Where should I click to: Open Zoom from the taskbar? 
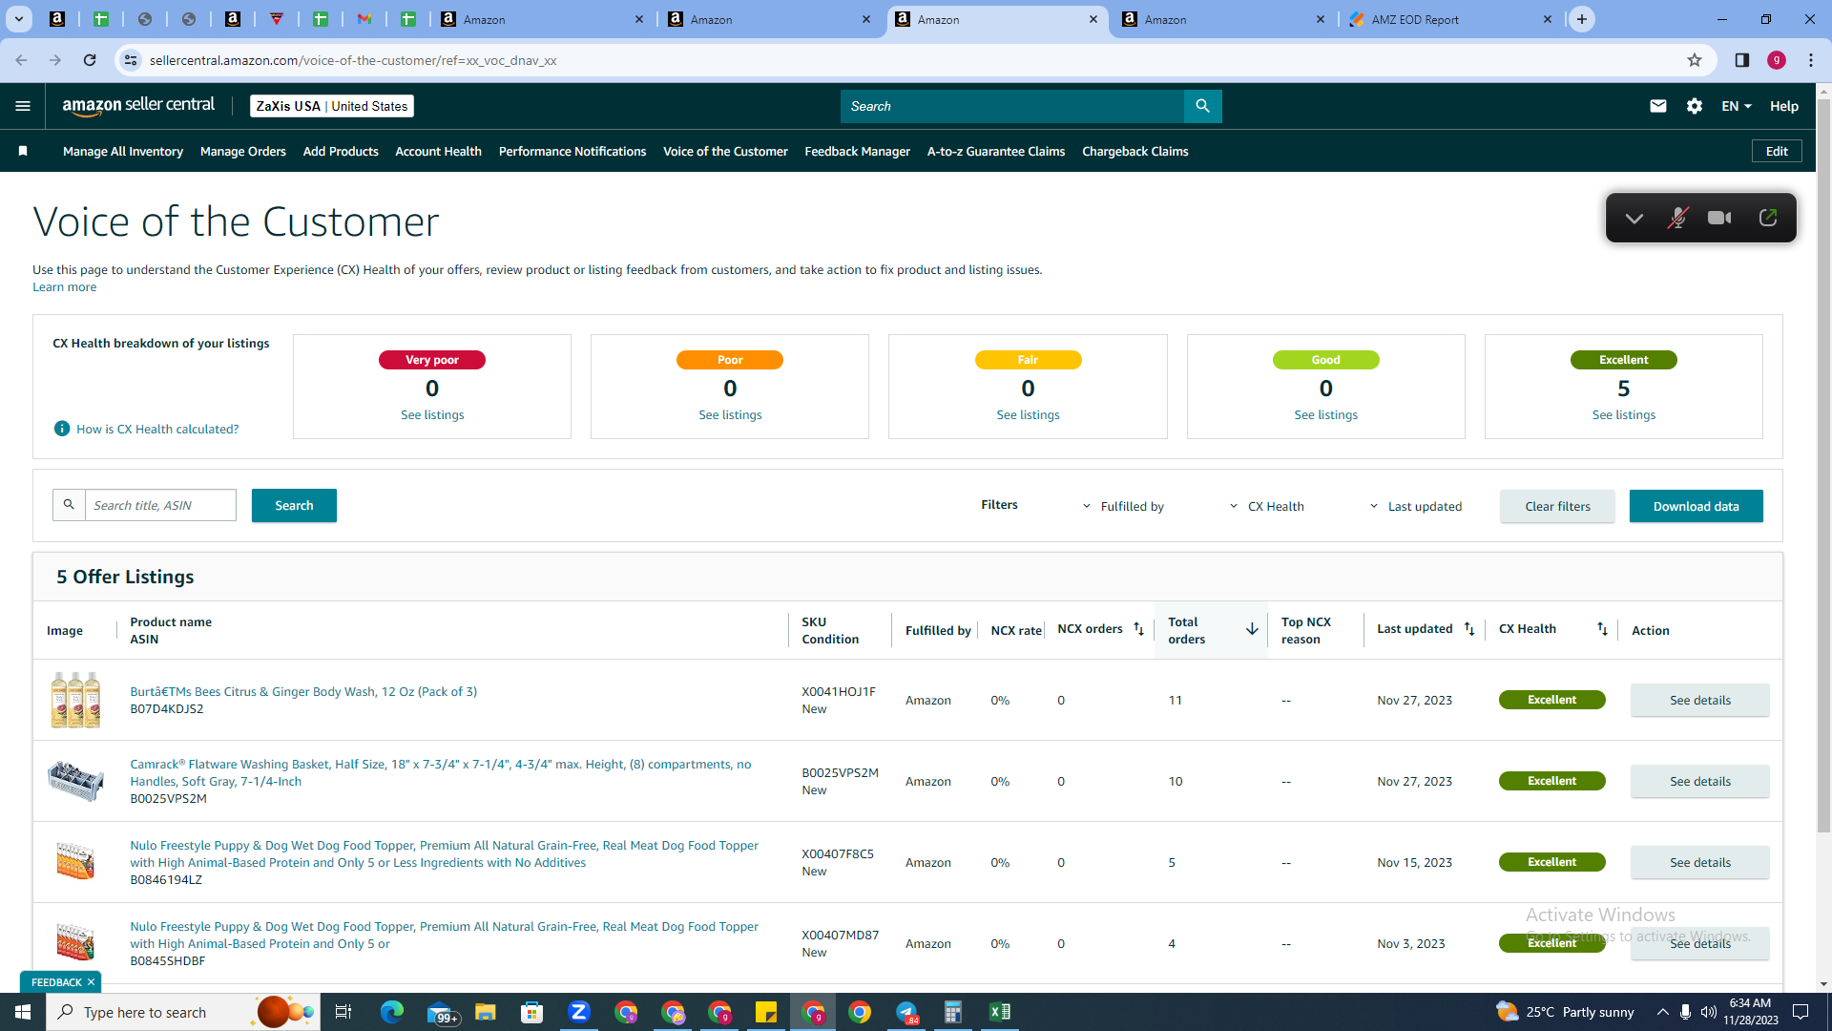click(x=579, y=1012)
